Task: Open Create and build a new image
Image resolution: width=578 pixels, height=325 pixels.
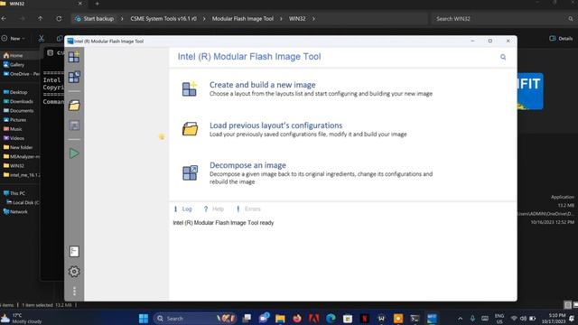Action: (x=263, y=85)
